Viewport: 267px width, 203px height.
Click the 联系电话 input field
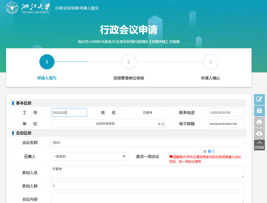pos(226,113)
